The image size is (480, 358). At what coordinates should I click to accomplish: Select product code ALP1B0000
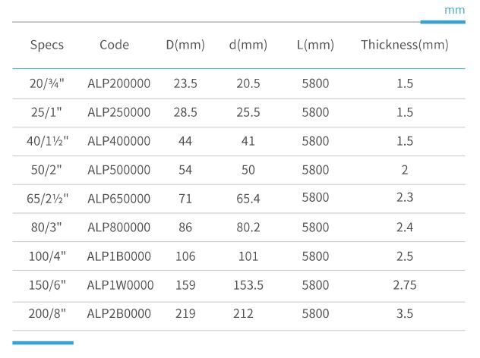(118, 256)
